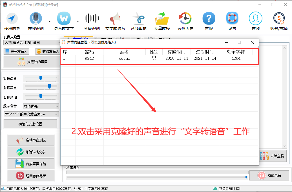Adjust the 播报音量 slider
Image resolution: width=292 pixels, height=192 pixels.
coord(49,87)
